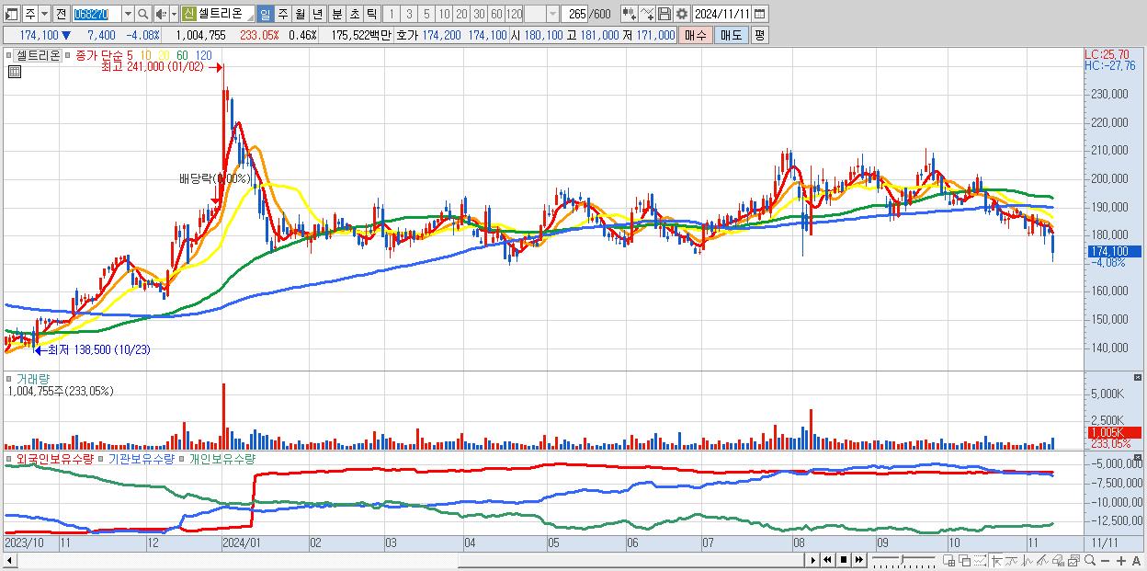The width and height of the screenshot is (1147, 571).
Task: Click the stop control in the bottom bar
Action: click(843, 560)
